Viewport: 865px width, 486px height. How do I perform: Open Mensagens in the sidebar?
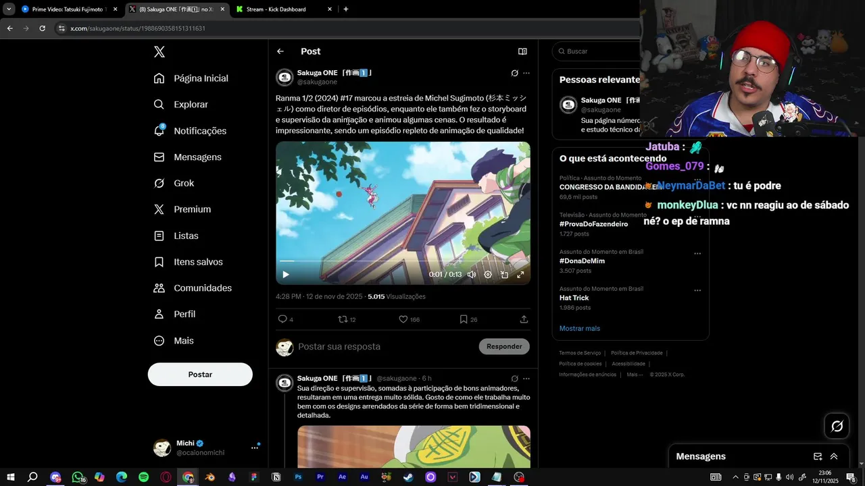coord(188,157)
